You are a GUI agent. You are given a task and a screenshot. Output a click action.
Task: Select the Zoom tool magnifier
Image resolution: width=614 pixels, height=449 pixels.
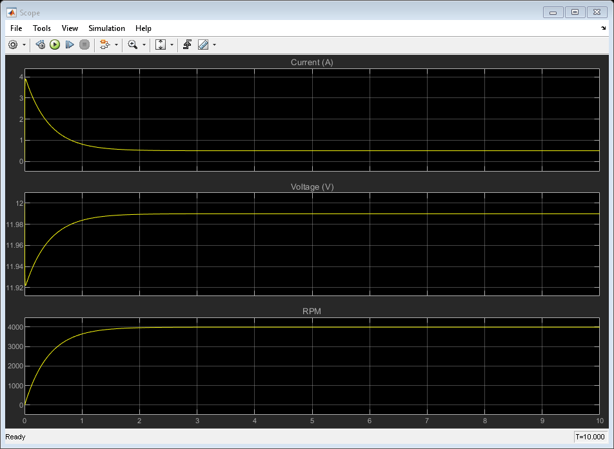(x=132, y=45)
